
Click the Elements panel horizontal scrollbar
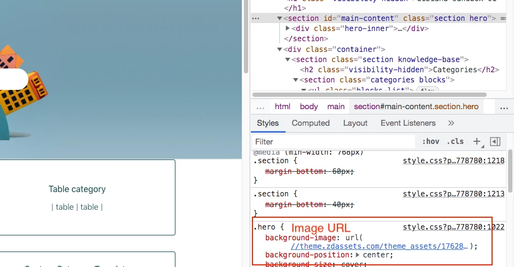[x=370, y=95]
